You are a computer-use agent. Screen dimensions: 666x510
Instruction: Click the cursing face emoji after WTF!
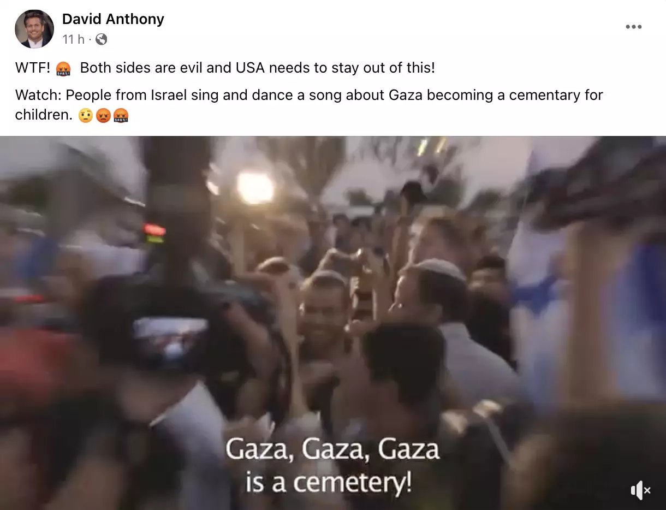63,69
